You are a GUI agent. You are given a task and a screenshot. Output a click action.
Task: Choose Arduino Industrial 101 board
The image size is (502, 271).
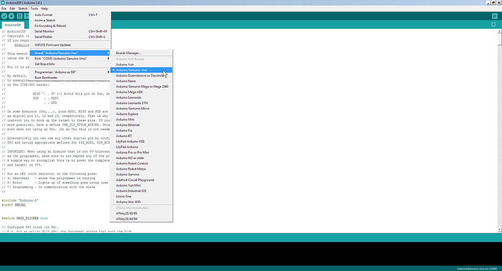(141, 191)
